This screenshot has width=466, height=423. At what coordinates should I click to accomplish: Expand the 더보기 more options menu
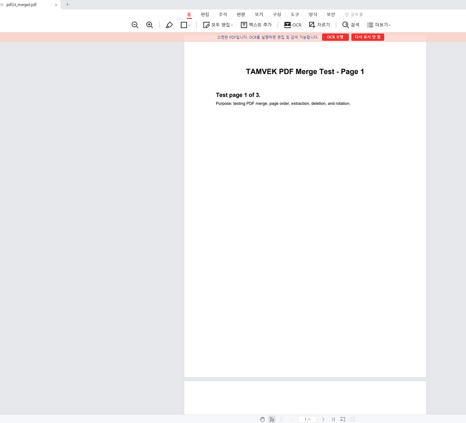379,25
